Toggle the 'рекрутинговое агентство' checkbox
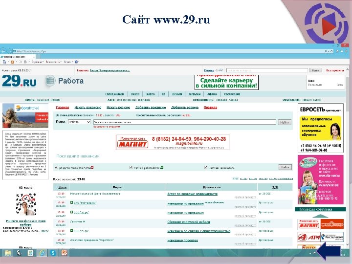 (56, 168)
